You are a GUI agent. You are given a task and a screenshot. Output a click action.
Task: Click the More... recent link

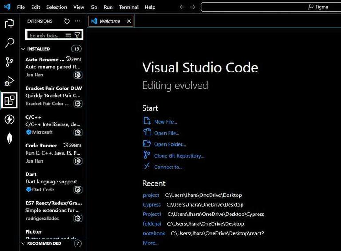151,243
